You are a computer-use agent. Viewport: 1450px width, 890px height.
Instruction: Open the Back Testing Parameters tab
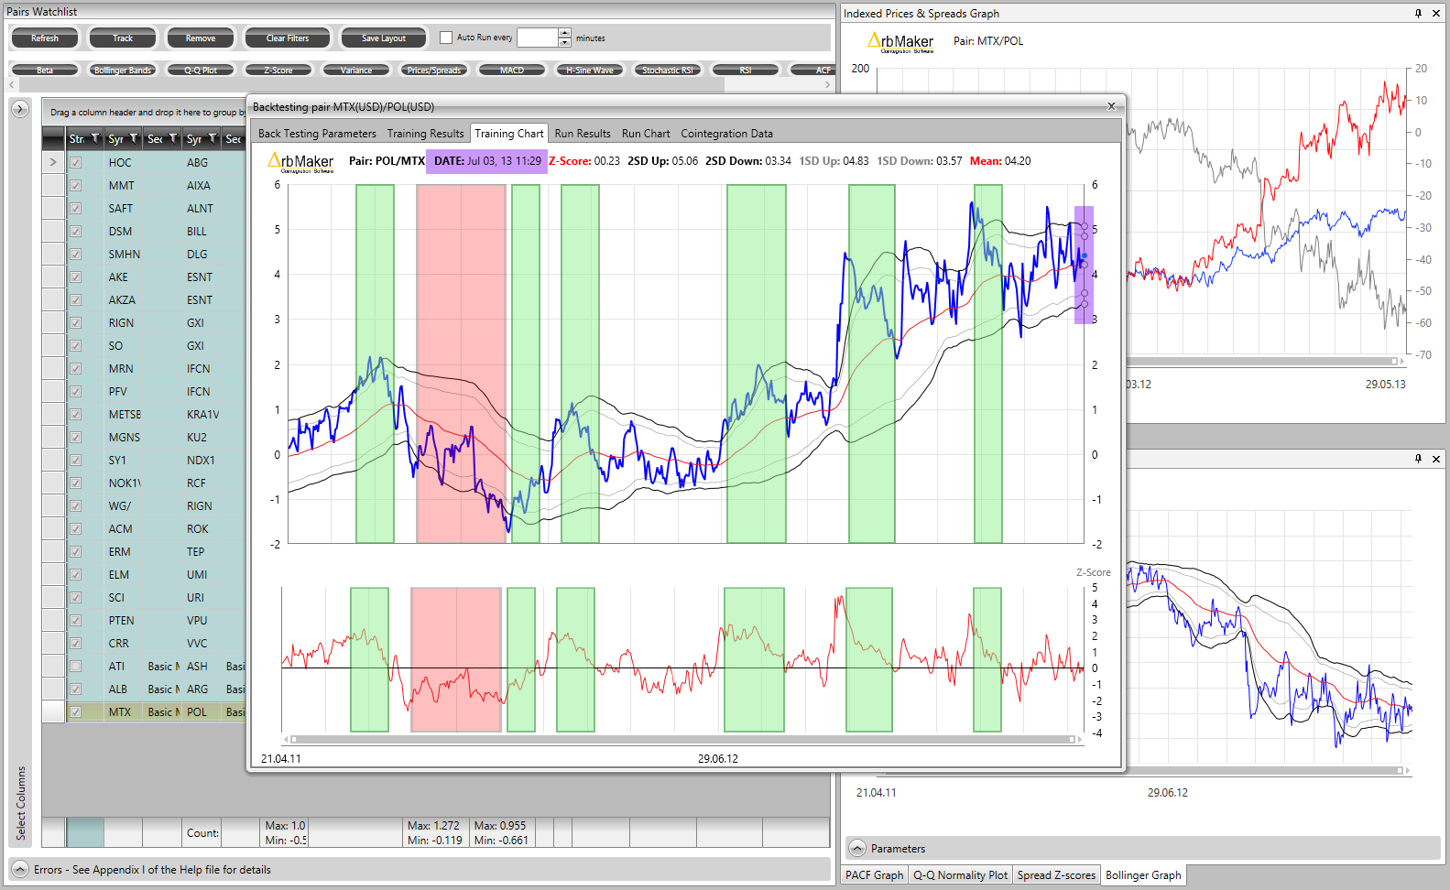tap(317, 134)
